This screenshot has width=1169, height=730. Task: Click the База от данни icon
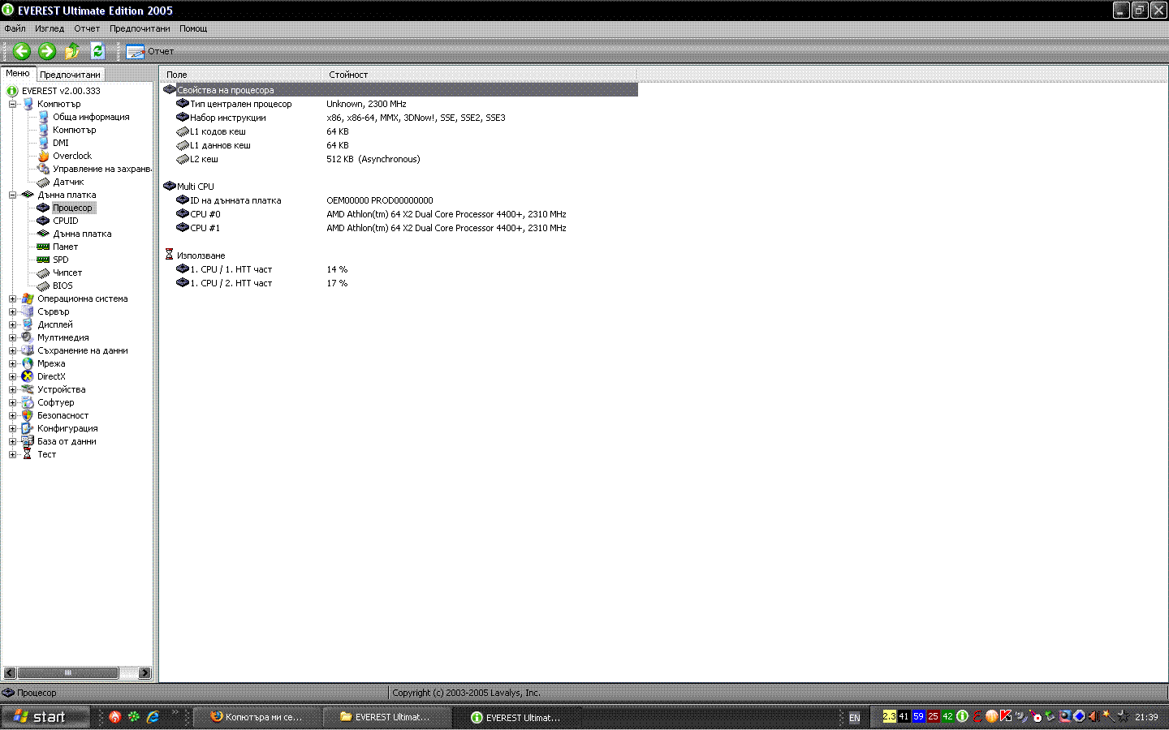(x=28, y=441)
